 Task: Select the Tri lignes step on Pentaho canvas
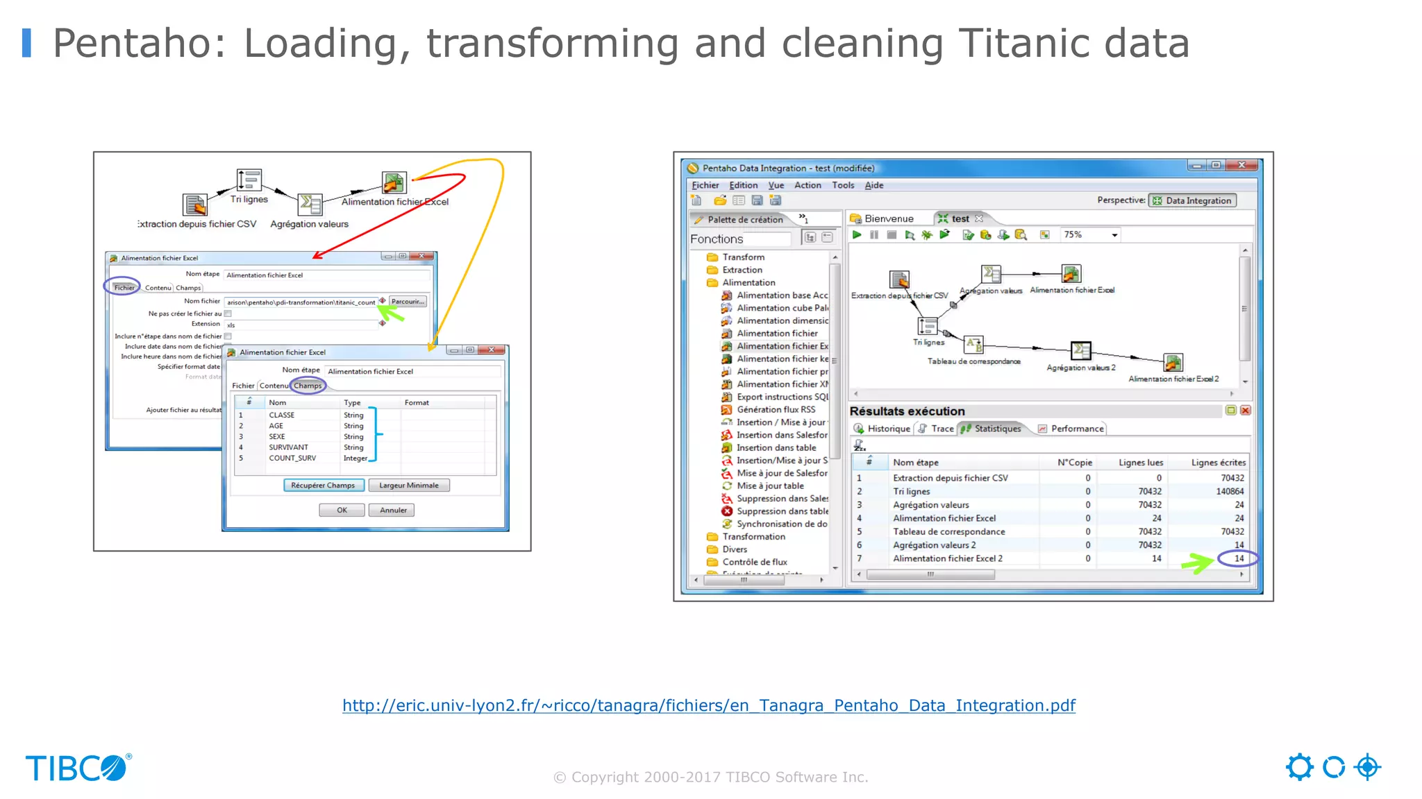[928, 325]
